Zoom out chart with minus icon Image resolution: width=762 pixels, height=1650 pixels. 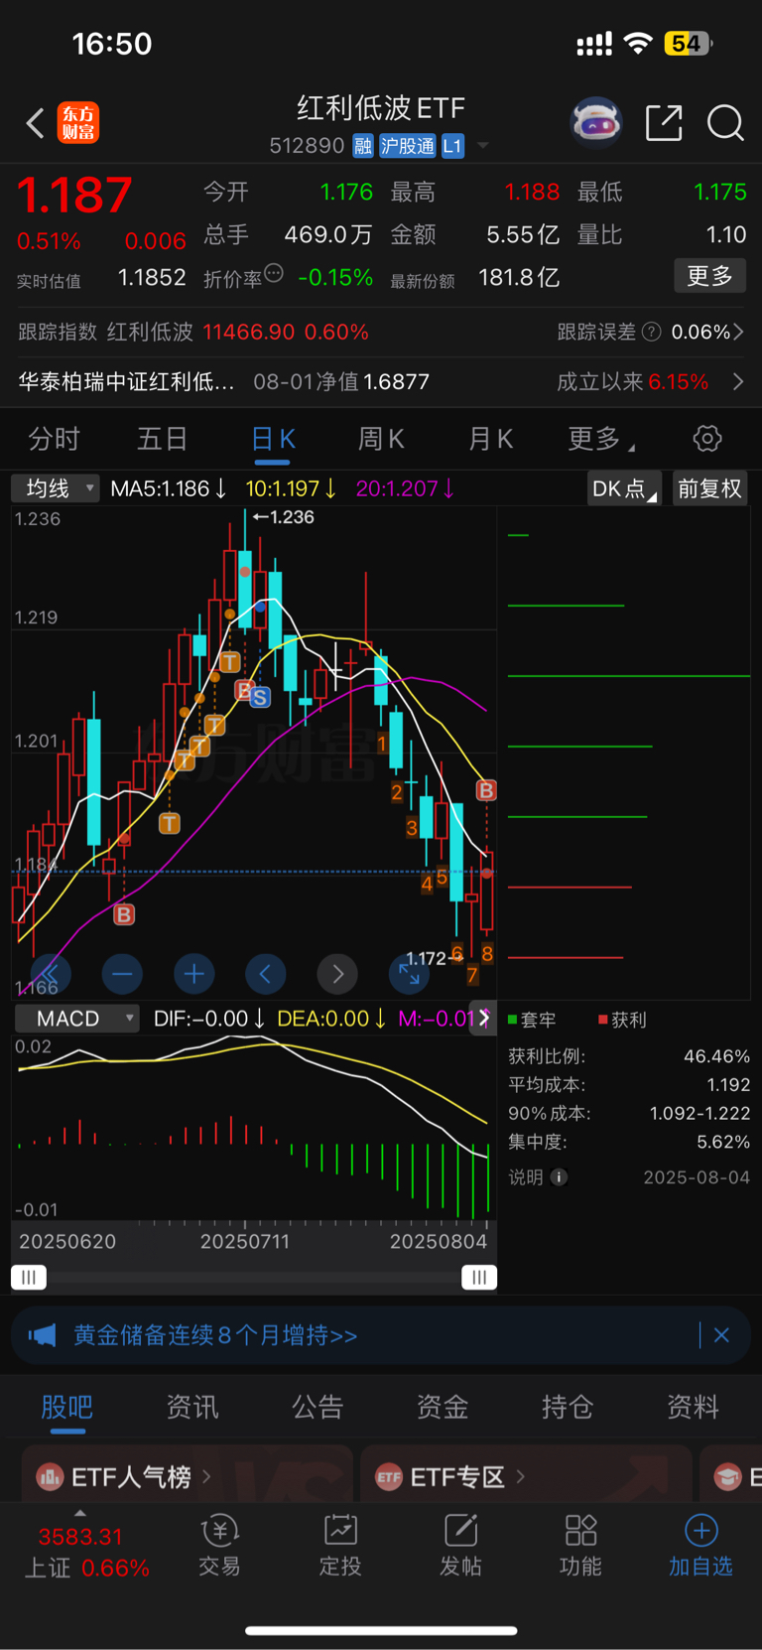(122, 974)
